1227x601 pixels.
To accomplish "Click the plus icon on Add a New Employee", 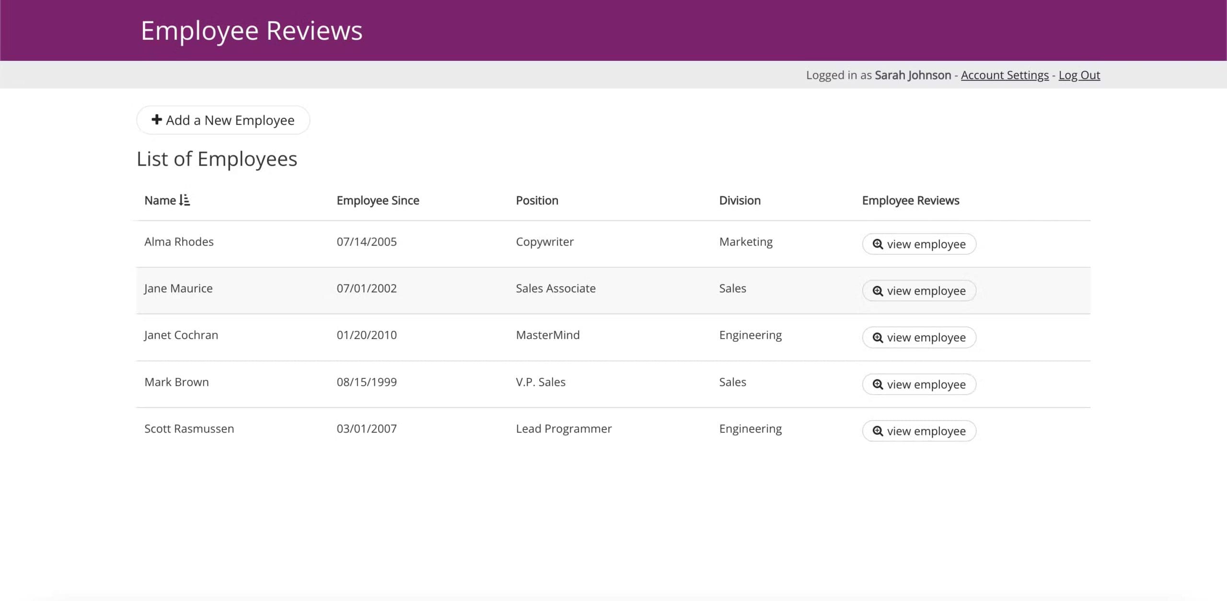I will point(156,120).
